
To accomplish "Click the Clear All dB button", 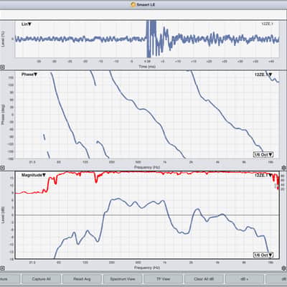I will tap(204, 279).
